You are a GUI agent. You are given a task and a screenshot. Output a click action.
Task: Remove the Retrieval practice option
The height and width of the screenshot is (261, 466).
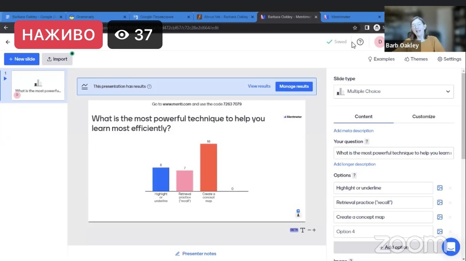[x=450, y=203]
